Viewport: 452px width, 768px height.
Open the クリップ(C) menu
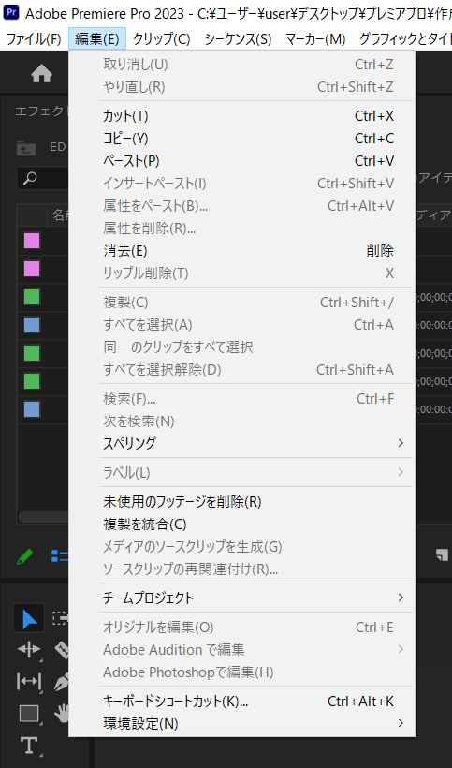[161, 39]
